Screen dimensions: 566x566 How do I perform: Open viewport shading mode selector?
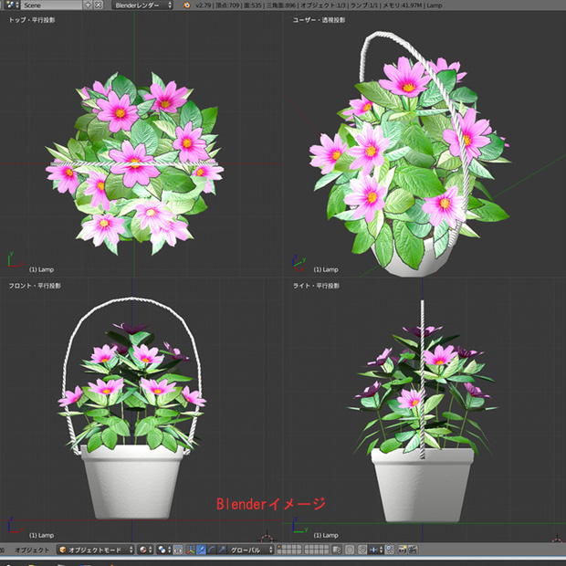click(146, 550)
